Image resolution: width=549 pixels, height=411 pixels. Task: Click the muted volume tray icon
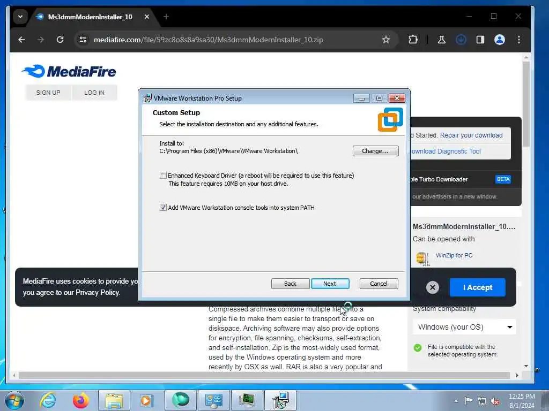[x=495, y=401]
